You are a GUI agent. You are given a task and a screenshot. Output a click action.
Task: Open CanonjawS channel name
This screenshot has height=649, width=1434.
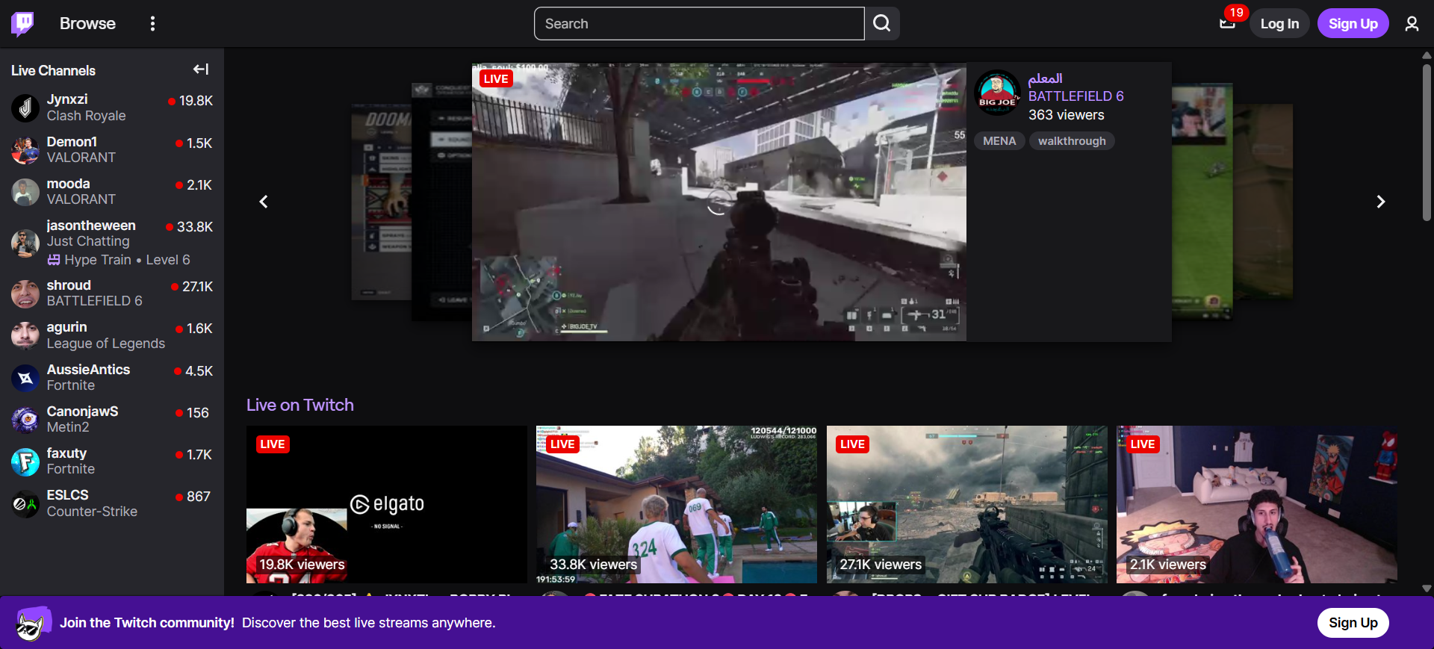[x=82, y=412]
